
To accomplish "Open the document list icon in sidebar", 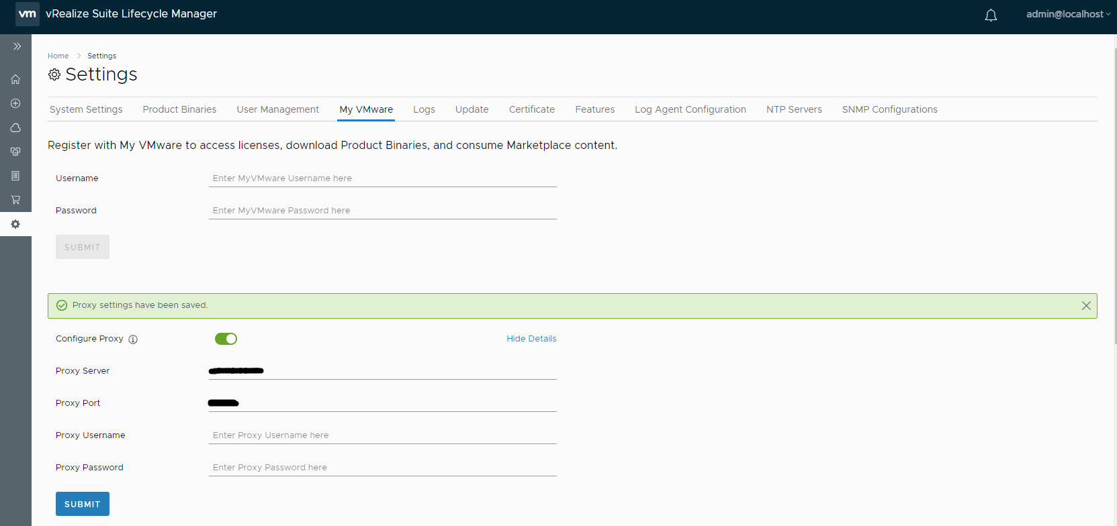I will [x=15, y=176].
